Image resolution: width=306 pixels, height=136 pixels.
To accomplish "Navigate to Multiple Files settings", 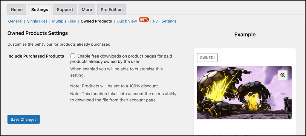I will [x=64, y=21].
